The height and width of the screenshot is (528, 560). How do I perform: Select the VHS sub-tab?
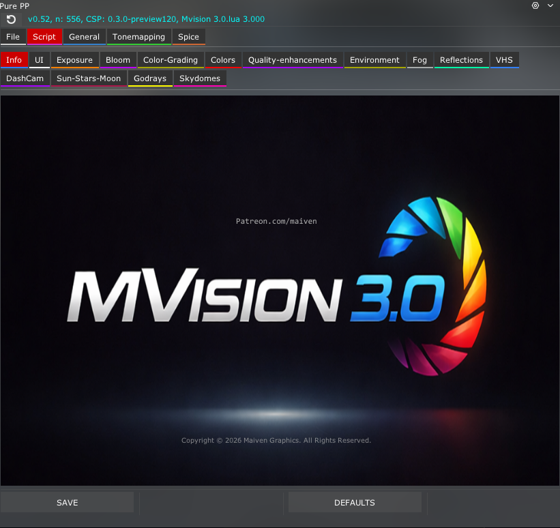click(x=504, y=60)
